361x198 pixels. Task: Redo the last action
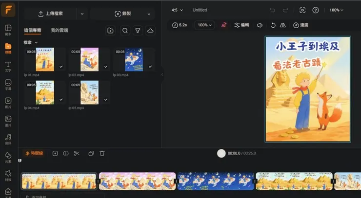[285, 10]
